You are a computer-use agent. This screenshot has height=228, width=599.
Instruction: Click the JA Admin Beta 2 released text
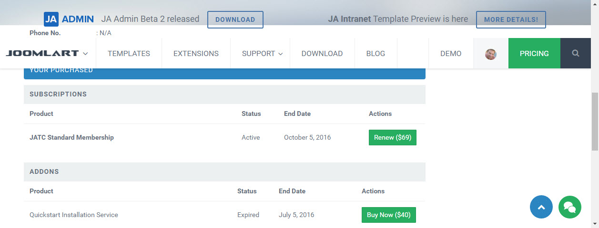150,19
